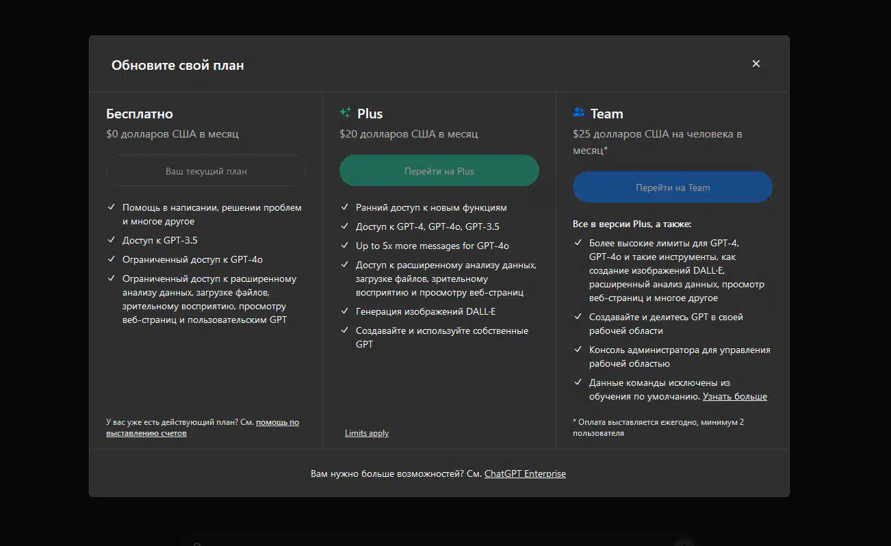The height and width of the screenshot is (546, 891).
Task: Click checkmark beside 'Доступ к GPT-3.5'
Action: click(111, 240)
